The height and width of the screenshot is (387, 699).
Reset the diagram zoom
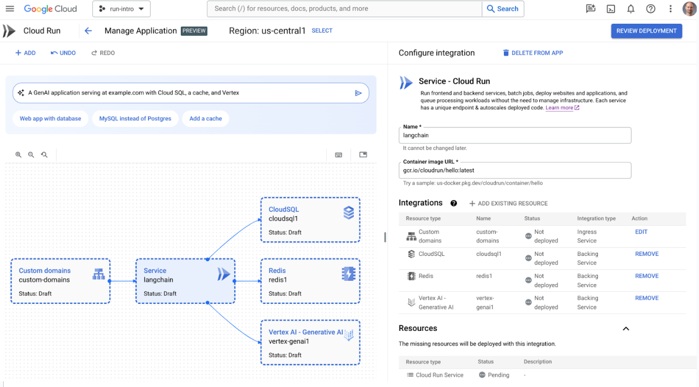[x=44, y=154]
